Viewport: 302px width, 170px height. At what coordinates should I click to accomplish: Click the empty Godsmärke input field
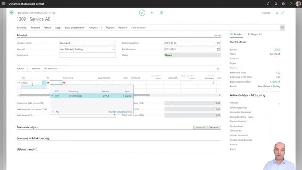(x=87, y=55)
